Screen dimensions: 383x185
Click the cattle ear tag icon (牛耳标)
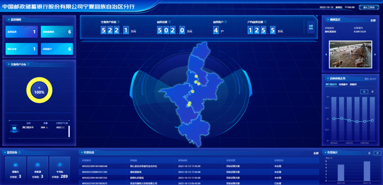[x=60, y=165]
